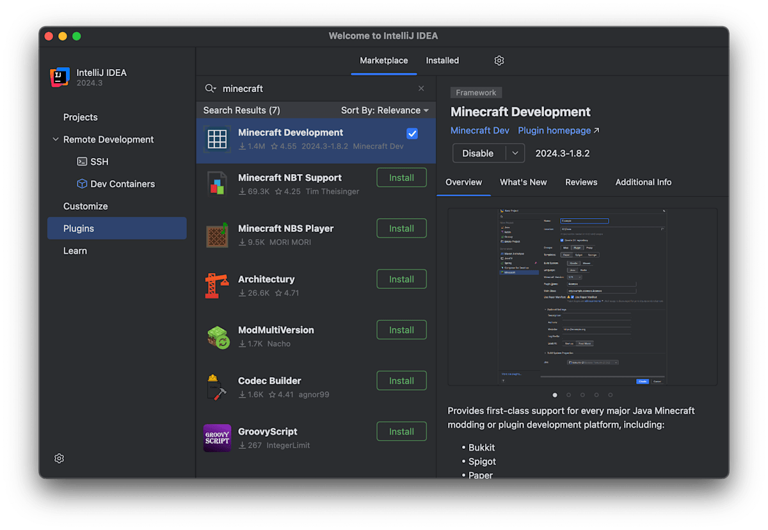Click the plugin screenshot preview image
Viewport: 768px width, 530px height.
click(x=582, y=297)
